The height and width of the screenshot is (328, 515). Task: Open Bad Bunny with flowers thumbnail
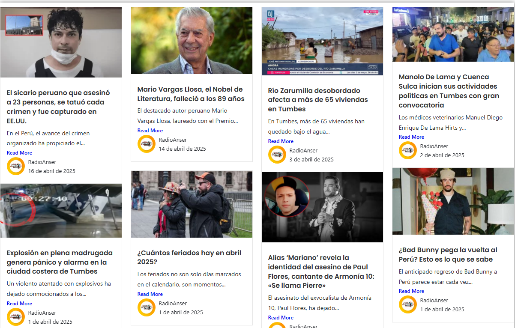[453, 201]
